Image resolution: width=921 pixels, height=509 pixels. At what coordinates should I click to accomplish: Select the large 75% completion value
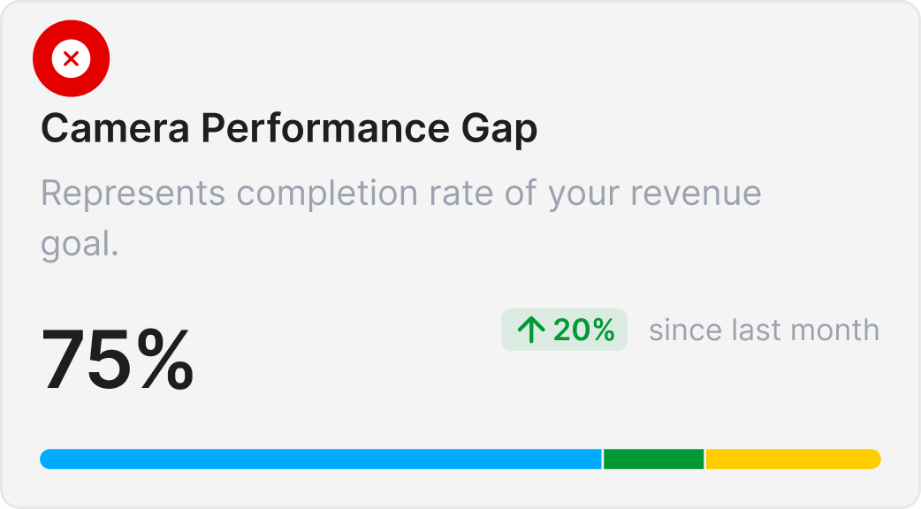pyautogui.click(x=118, y=360)
